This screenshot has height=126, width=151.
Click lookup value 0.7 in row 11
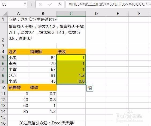click(43, 94)
